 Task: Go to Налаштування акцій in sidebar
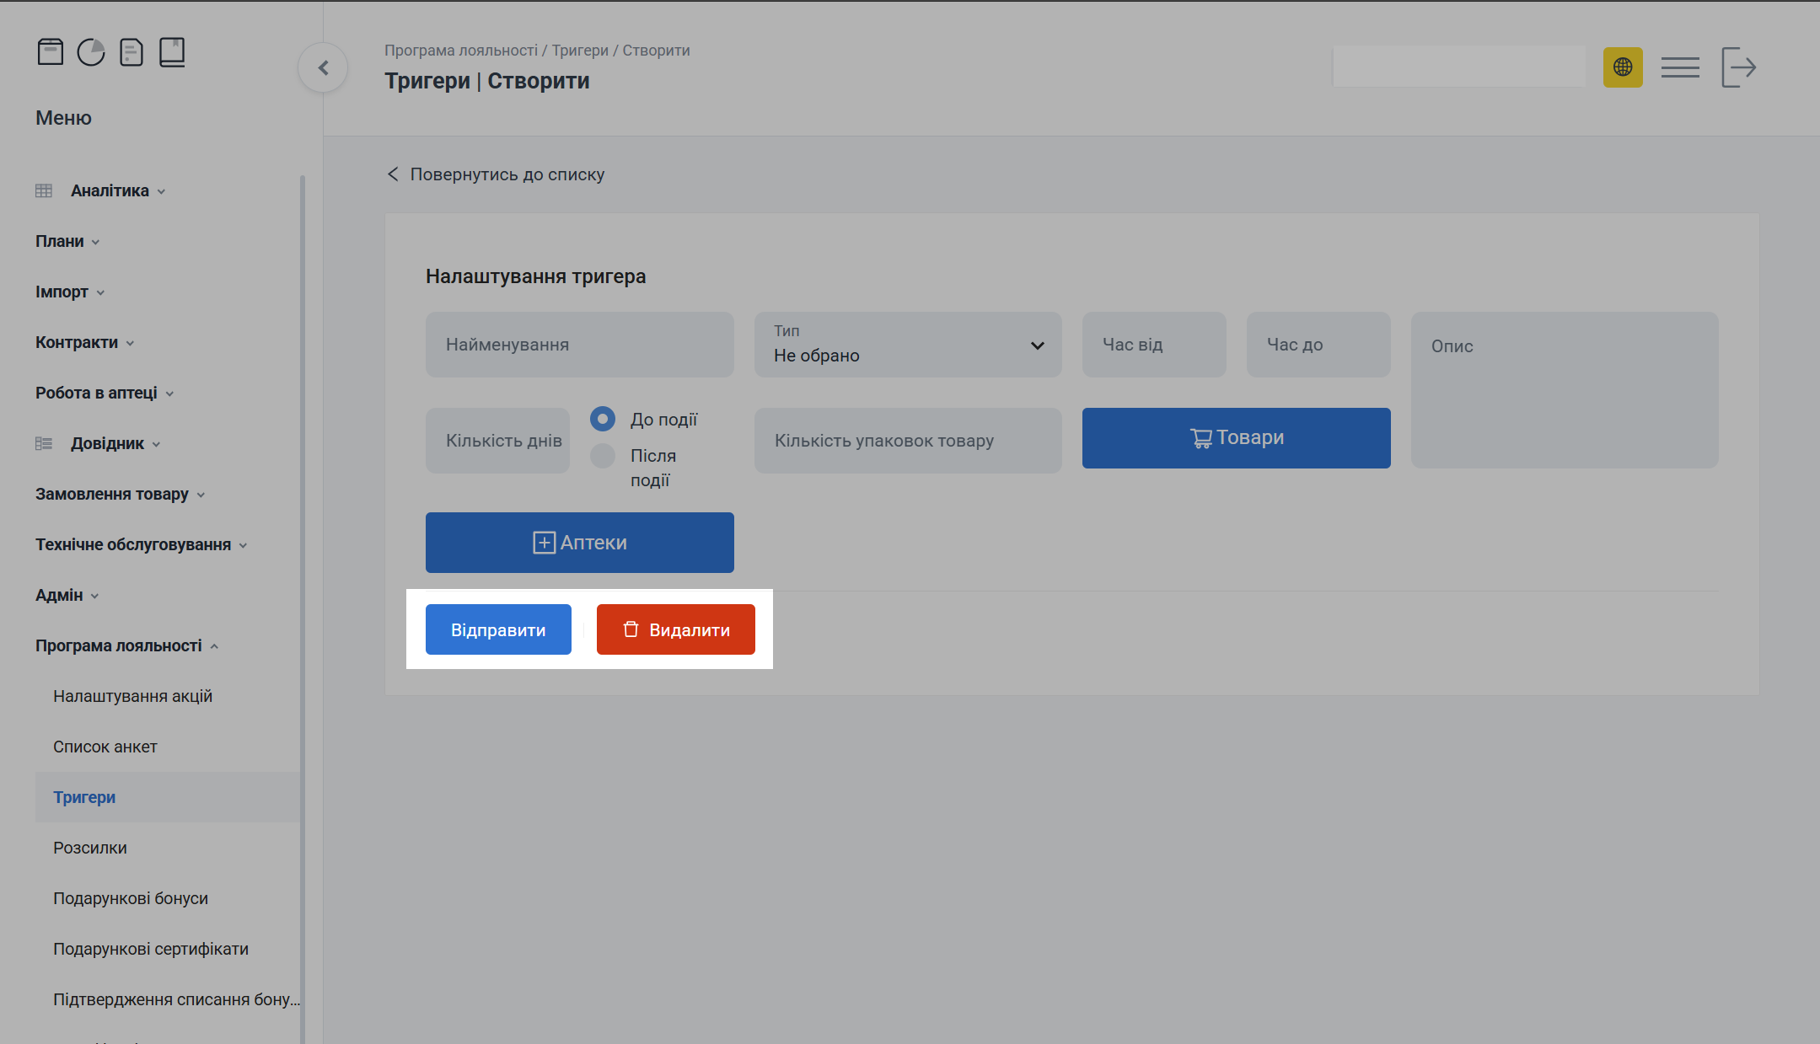pos(132,697)
